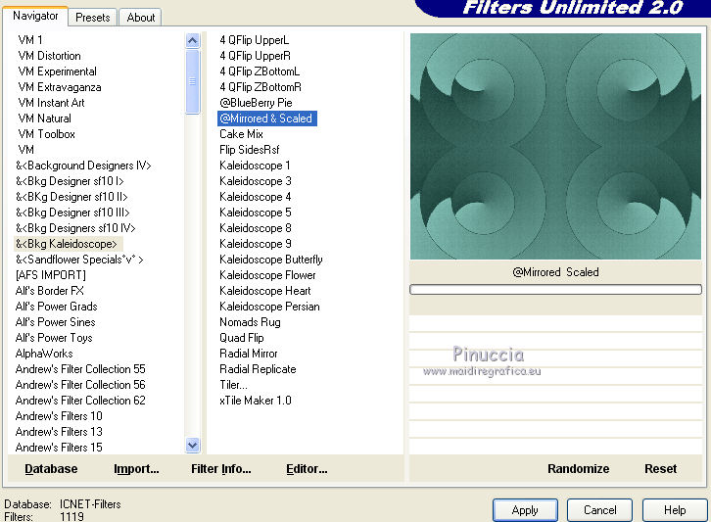Open the filter Editor...
This screenshot has width=711, height=522.
coord(307,469)
